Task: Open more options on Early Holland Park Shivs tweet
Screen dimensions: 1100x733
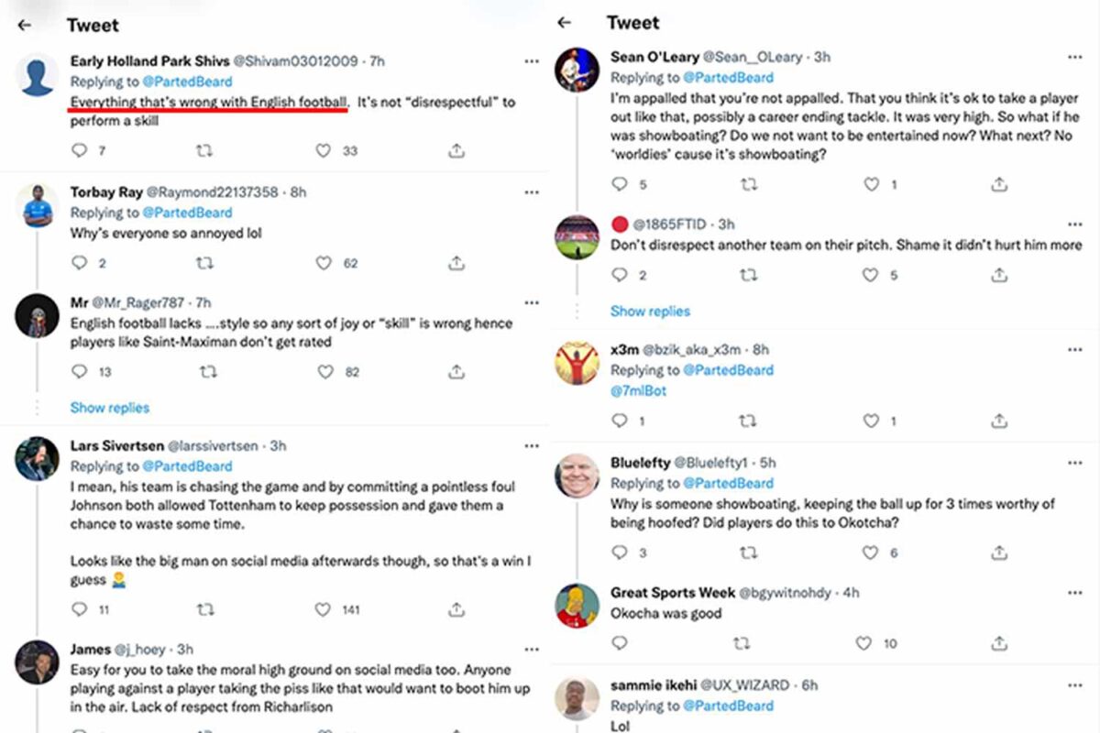Action: (x=532, y=61)
